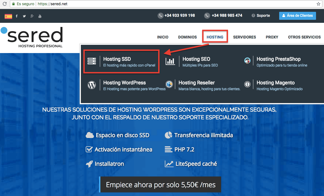324x196 pixels.
Task: Click the browser address bar URL
Action: [53, 4]
